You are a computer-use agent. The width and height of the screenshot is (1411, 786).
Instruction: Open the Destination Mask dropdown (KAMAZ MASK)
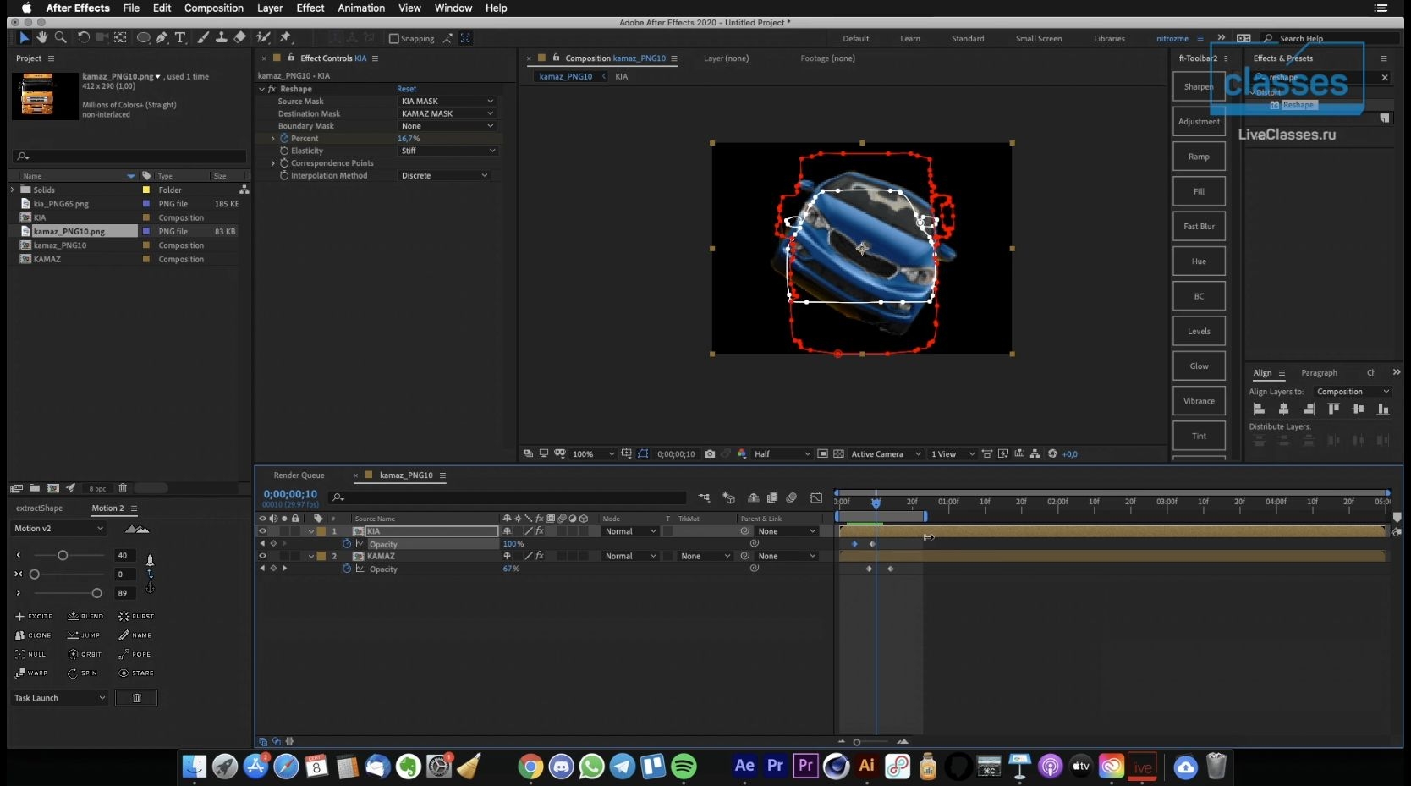(447, 113)
